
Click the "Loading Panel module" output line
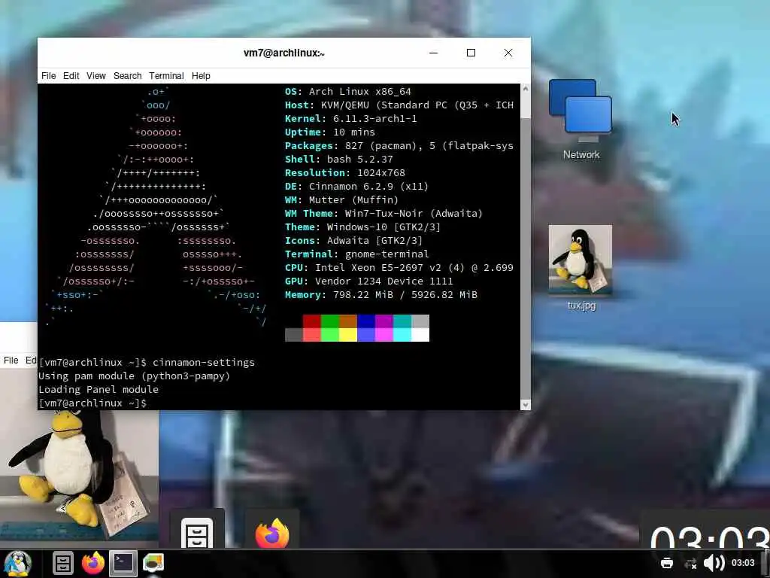99,389
